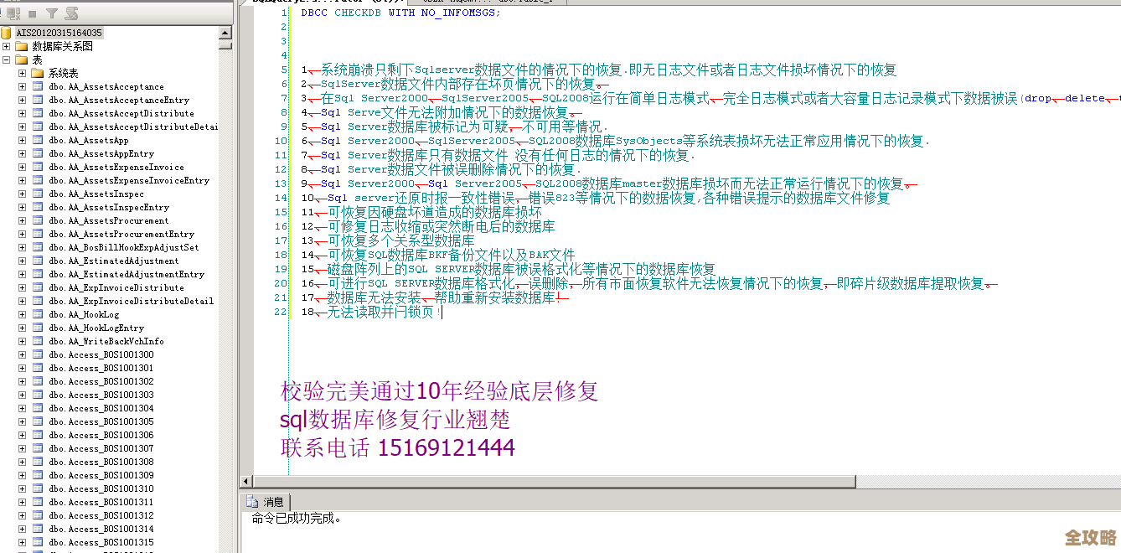Select dbo.AA_WriteBackVchInfo table

[x=106, y=342]
